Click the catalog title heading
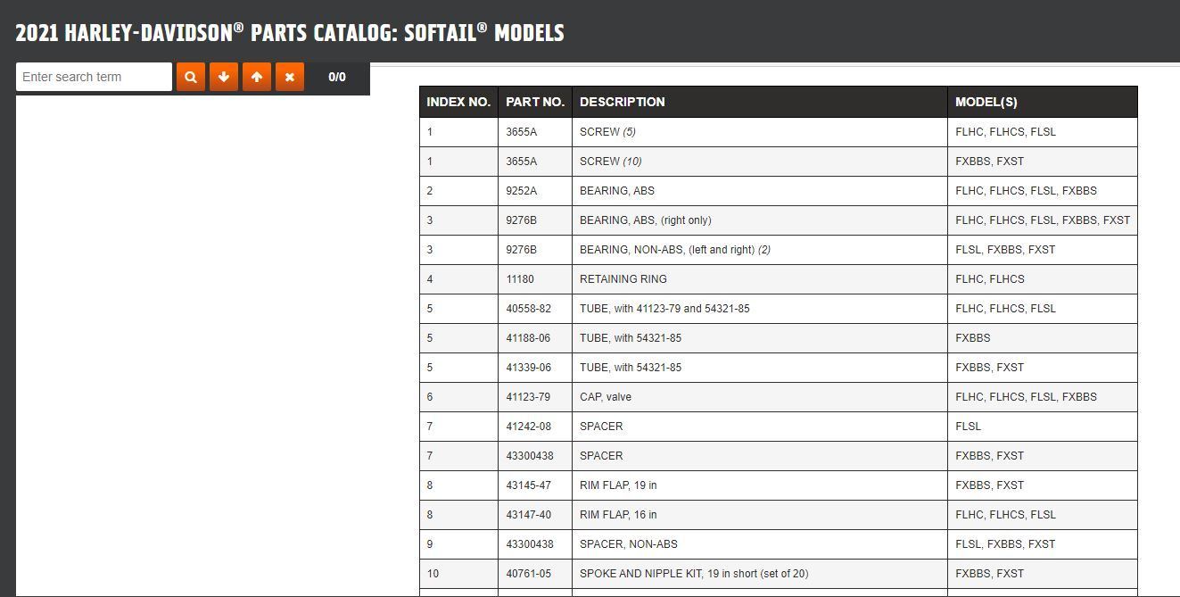The width and height of the screenshot is (1180, 597). (290, 33)
